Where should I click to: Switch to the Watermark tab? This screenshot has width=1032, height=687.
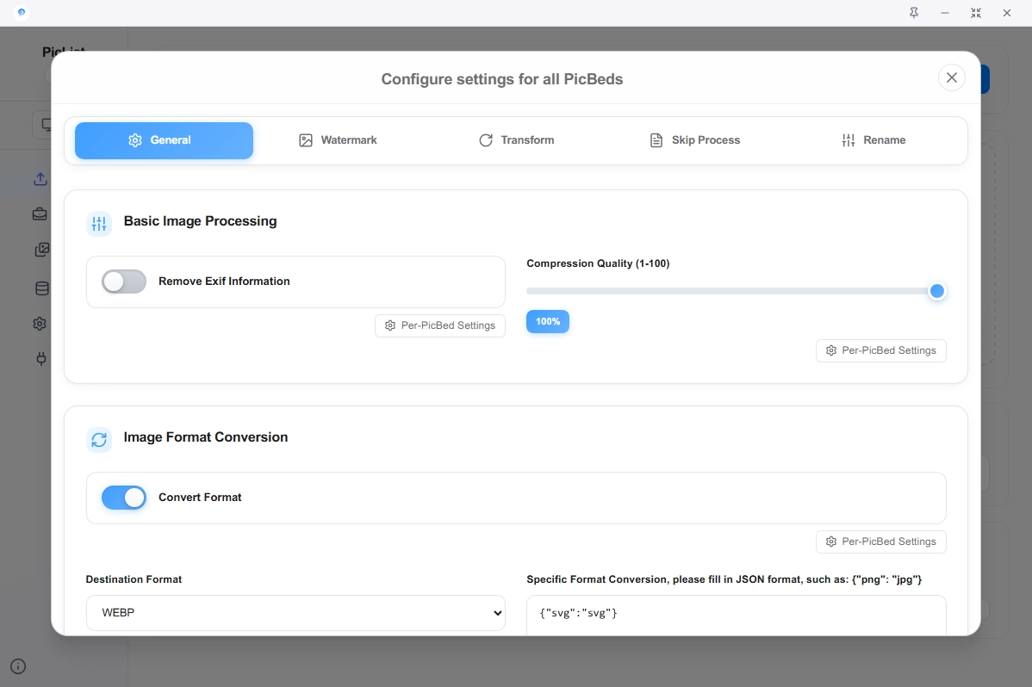point(338,140)
